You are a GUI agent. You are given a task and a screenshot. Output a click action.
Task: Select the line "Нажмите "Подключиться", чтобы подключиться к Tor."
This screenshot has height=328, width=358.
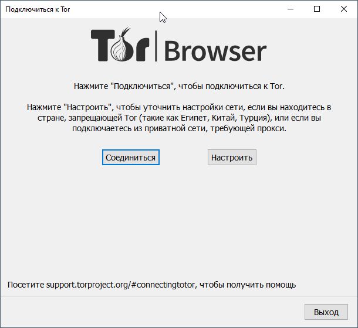point(179,86)
